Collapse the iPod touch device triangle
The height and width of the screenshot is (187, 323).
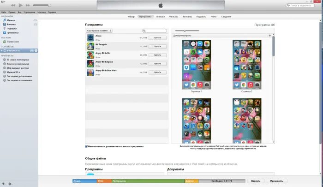(x=2, y=50)
